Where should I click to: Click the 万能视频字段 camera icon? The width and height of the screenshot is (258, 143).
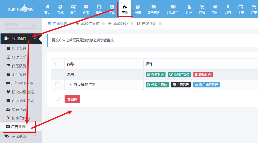[8, 83]
